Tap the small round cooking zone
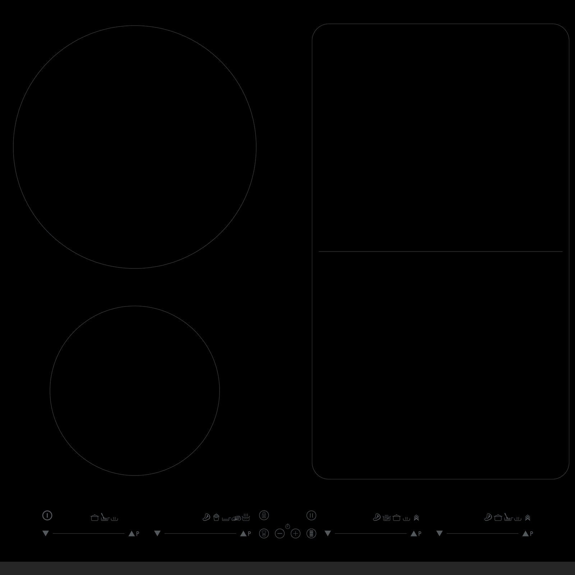 [135, 391]
